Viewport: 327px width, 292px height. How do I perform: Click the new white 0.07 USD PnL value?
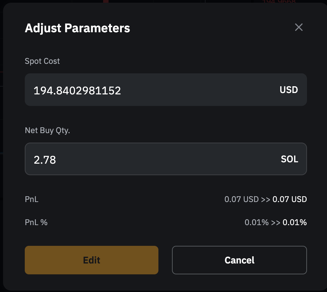pyautogui.click(x=290, y=199)
